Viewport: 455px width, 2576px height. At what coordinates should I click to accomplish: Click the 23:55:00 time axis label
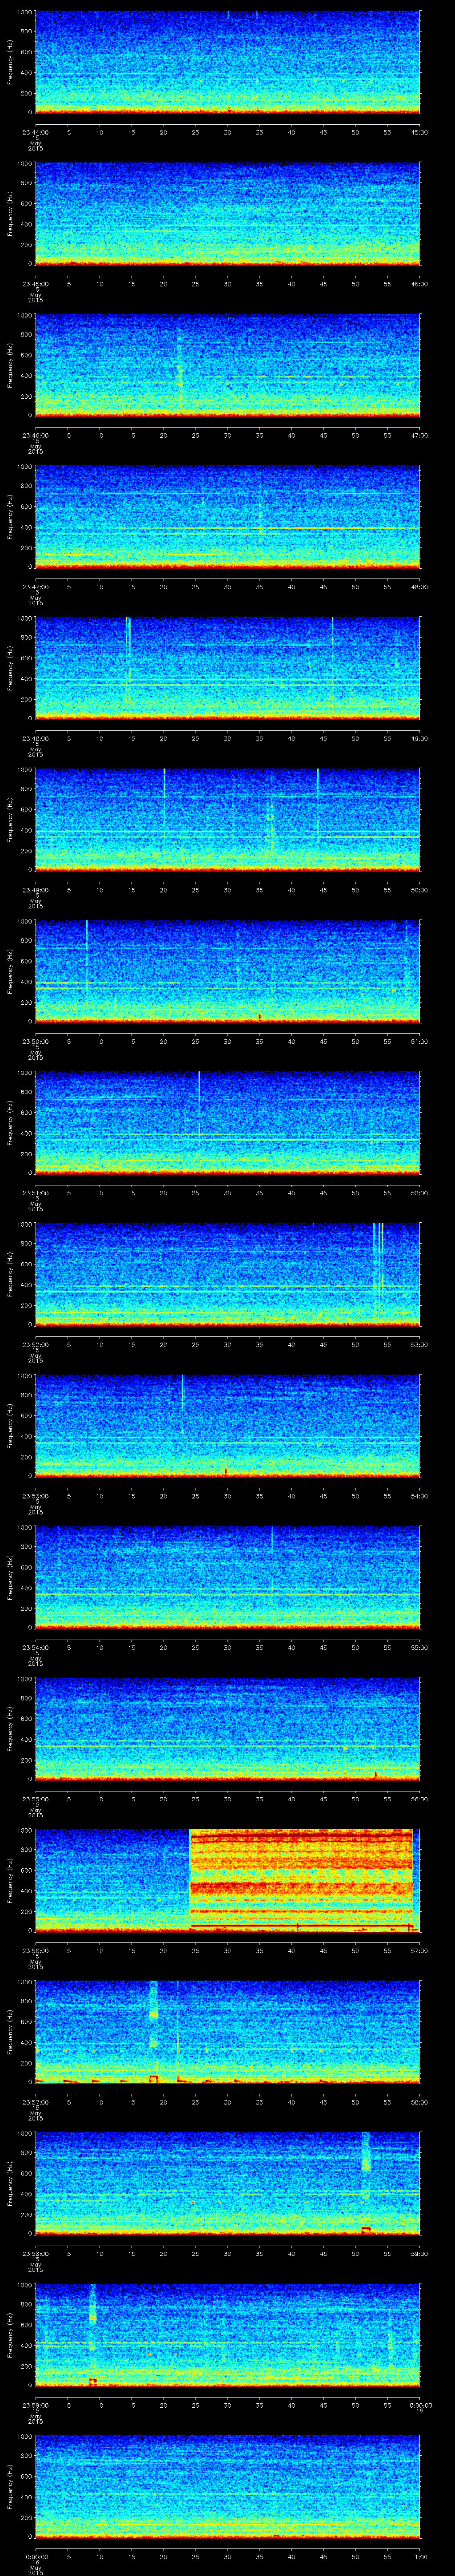(35, 1798)
